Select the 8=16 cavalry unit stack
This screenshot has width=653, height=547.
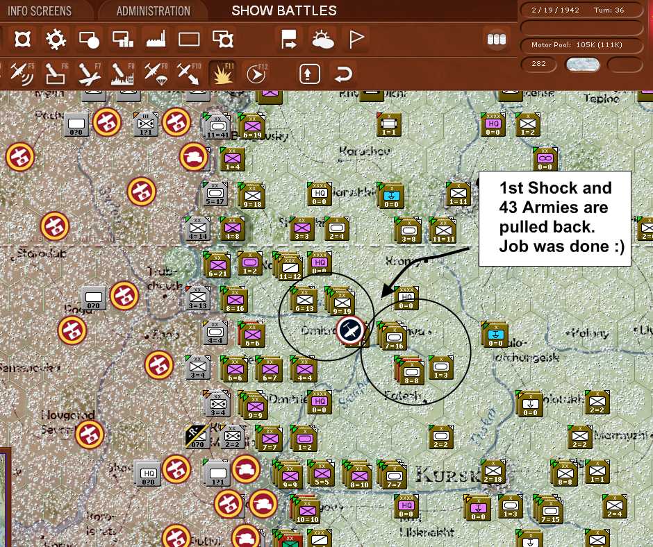[235, 301]
